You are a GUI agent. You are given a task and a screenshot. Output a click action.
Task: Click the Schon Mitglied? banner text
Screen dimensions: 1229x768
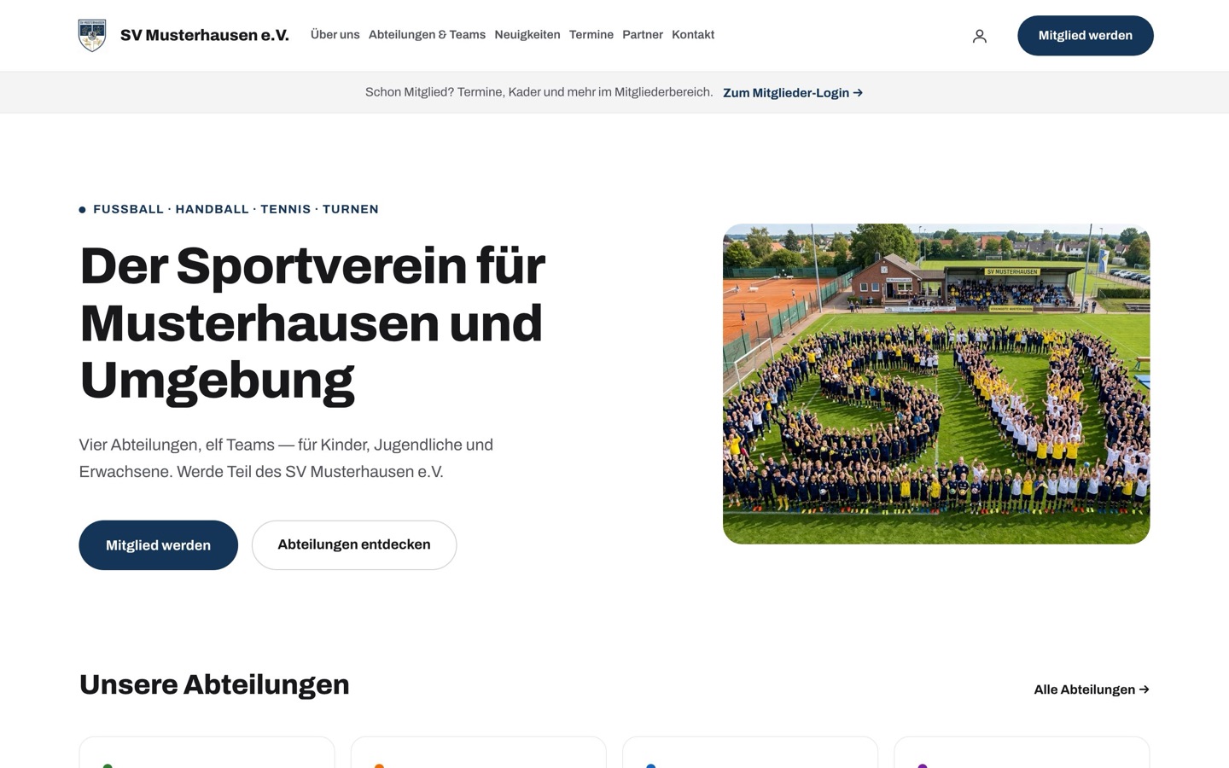pos(539,92)
